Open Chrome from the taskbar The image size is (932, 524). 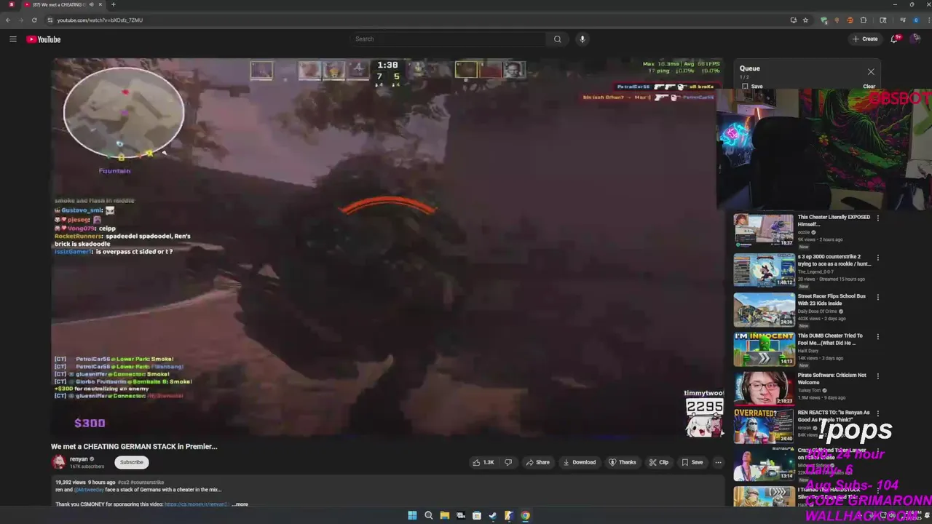(x=525, y=515)
